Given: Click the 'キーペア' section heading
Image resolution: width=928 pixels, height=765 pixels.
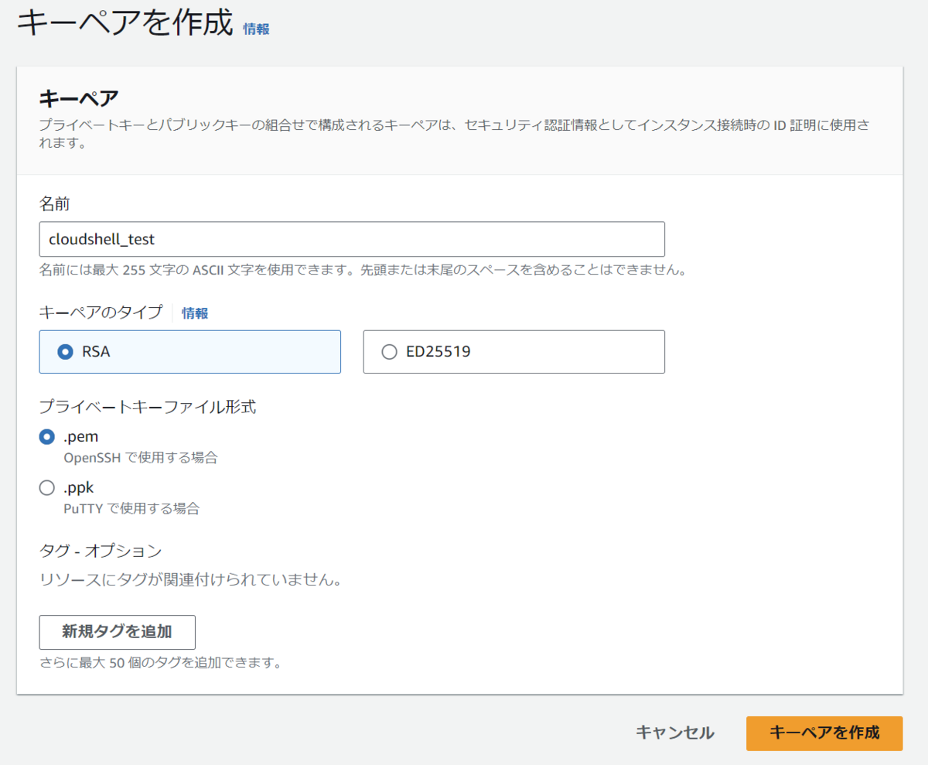Looking at the screenshot, I should [x=79, y=98].
